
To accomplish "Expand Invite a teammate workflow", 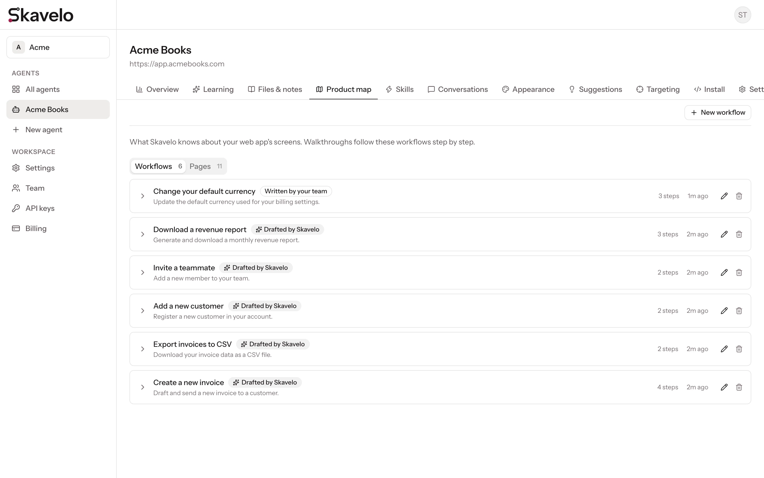I will point(142,272).
